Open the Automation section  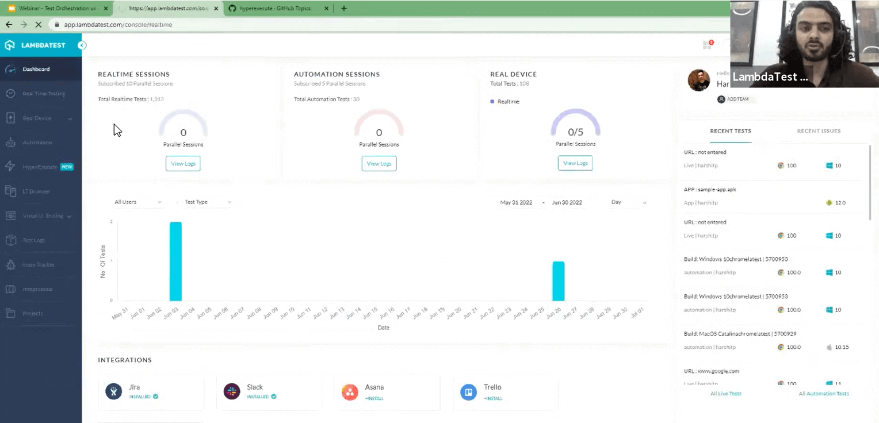tap(37, 142)
